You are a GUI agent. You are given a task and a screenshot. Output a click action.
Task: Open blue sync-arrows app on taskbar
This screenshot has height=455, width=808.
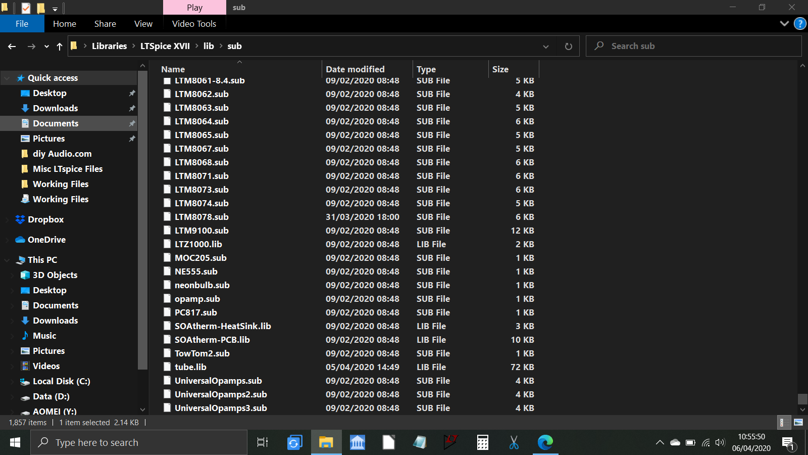point(294,442)
